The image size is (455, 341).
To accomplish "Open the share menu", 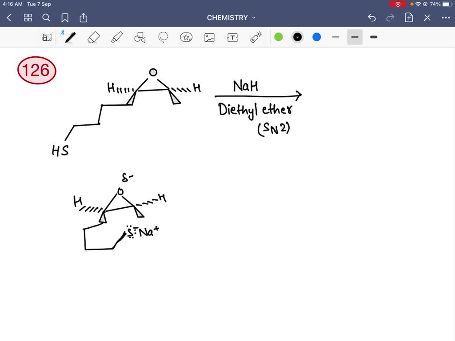I will tap(84, 18).
